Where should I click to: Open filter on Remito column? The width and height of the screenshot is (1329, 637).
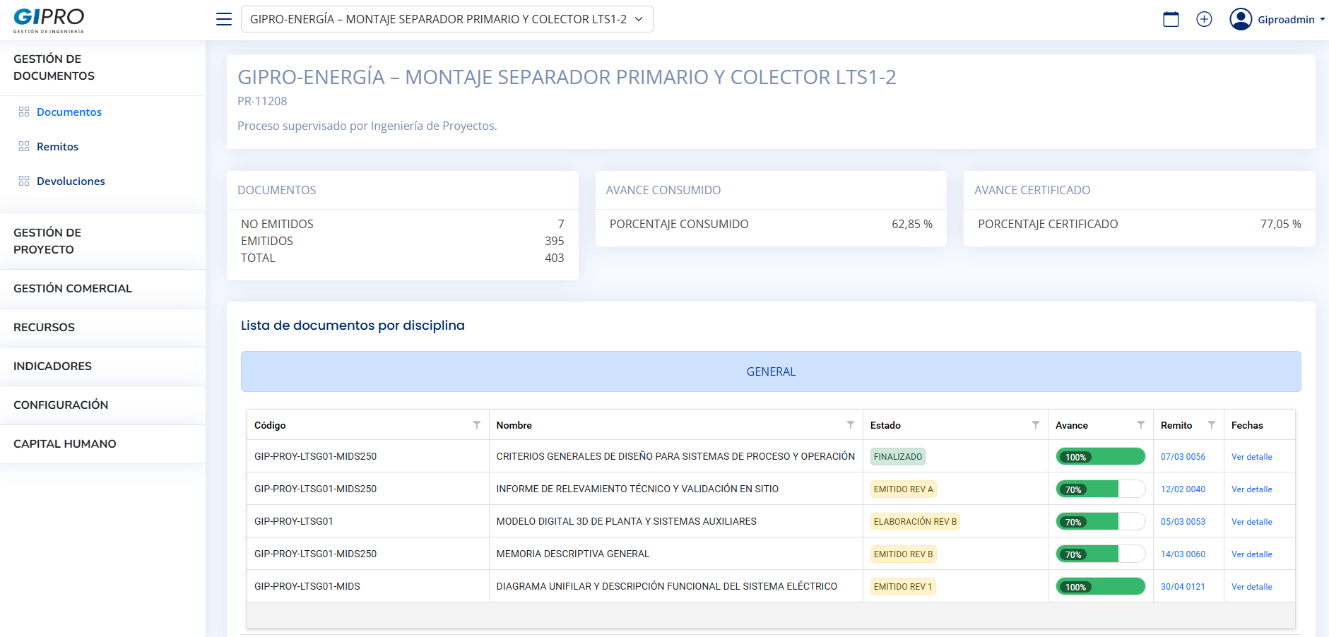1212,424
